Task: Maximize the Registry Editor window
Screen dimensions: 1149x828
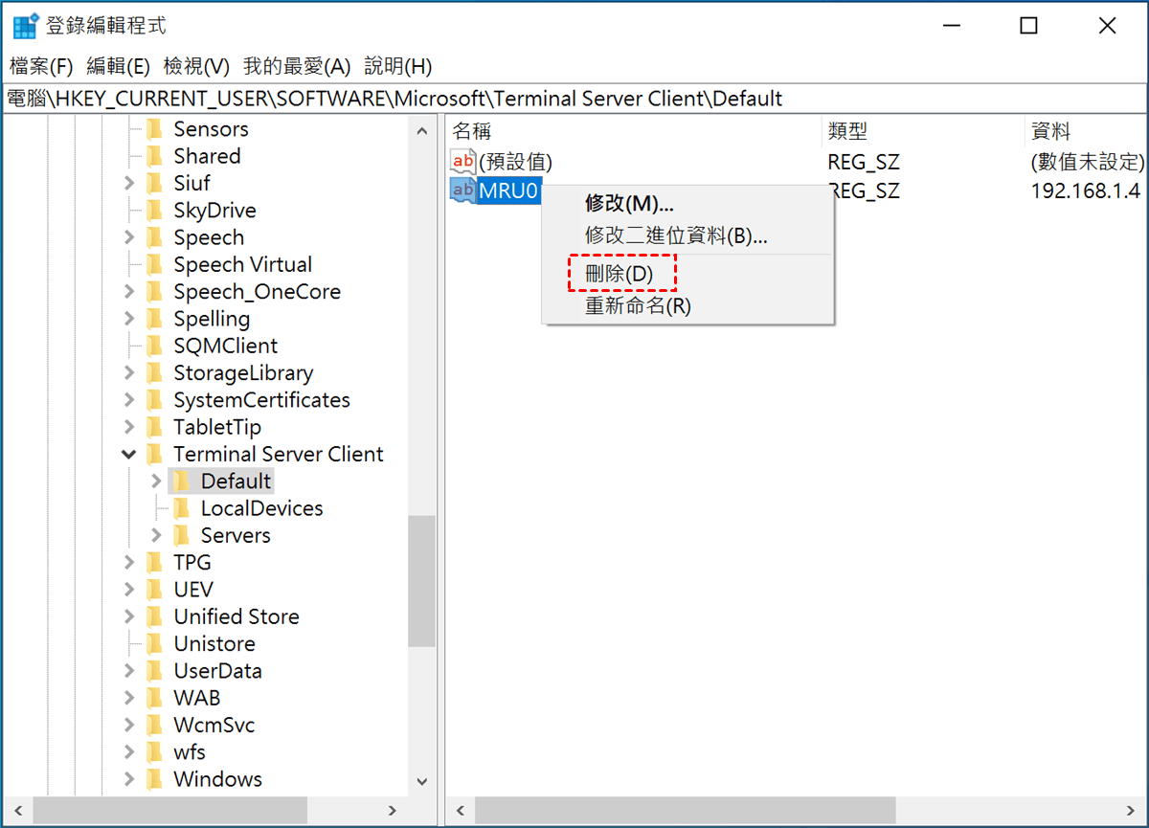Action: pos(1028,26)
